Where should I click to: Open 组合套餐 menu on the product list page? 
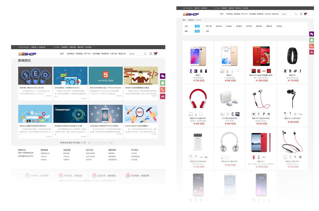coord(252,14)
